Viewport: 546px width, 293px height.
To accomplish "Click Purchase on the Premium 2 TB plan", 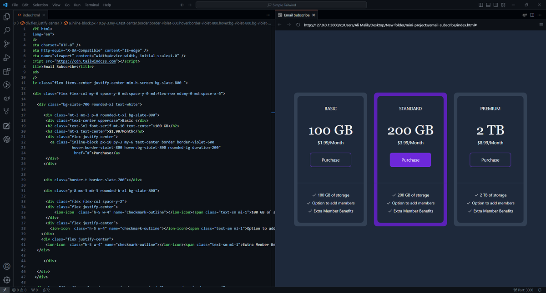I will tap(490, 160).
